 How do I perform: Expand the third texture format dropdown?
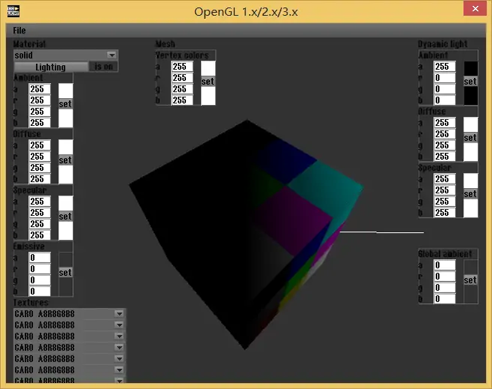point(118,337)
